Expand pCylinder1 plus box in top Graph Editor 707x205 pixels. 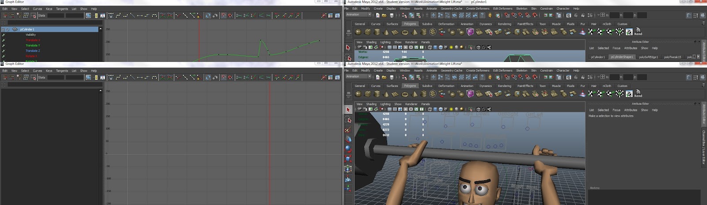pos(3,30)
